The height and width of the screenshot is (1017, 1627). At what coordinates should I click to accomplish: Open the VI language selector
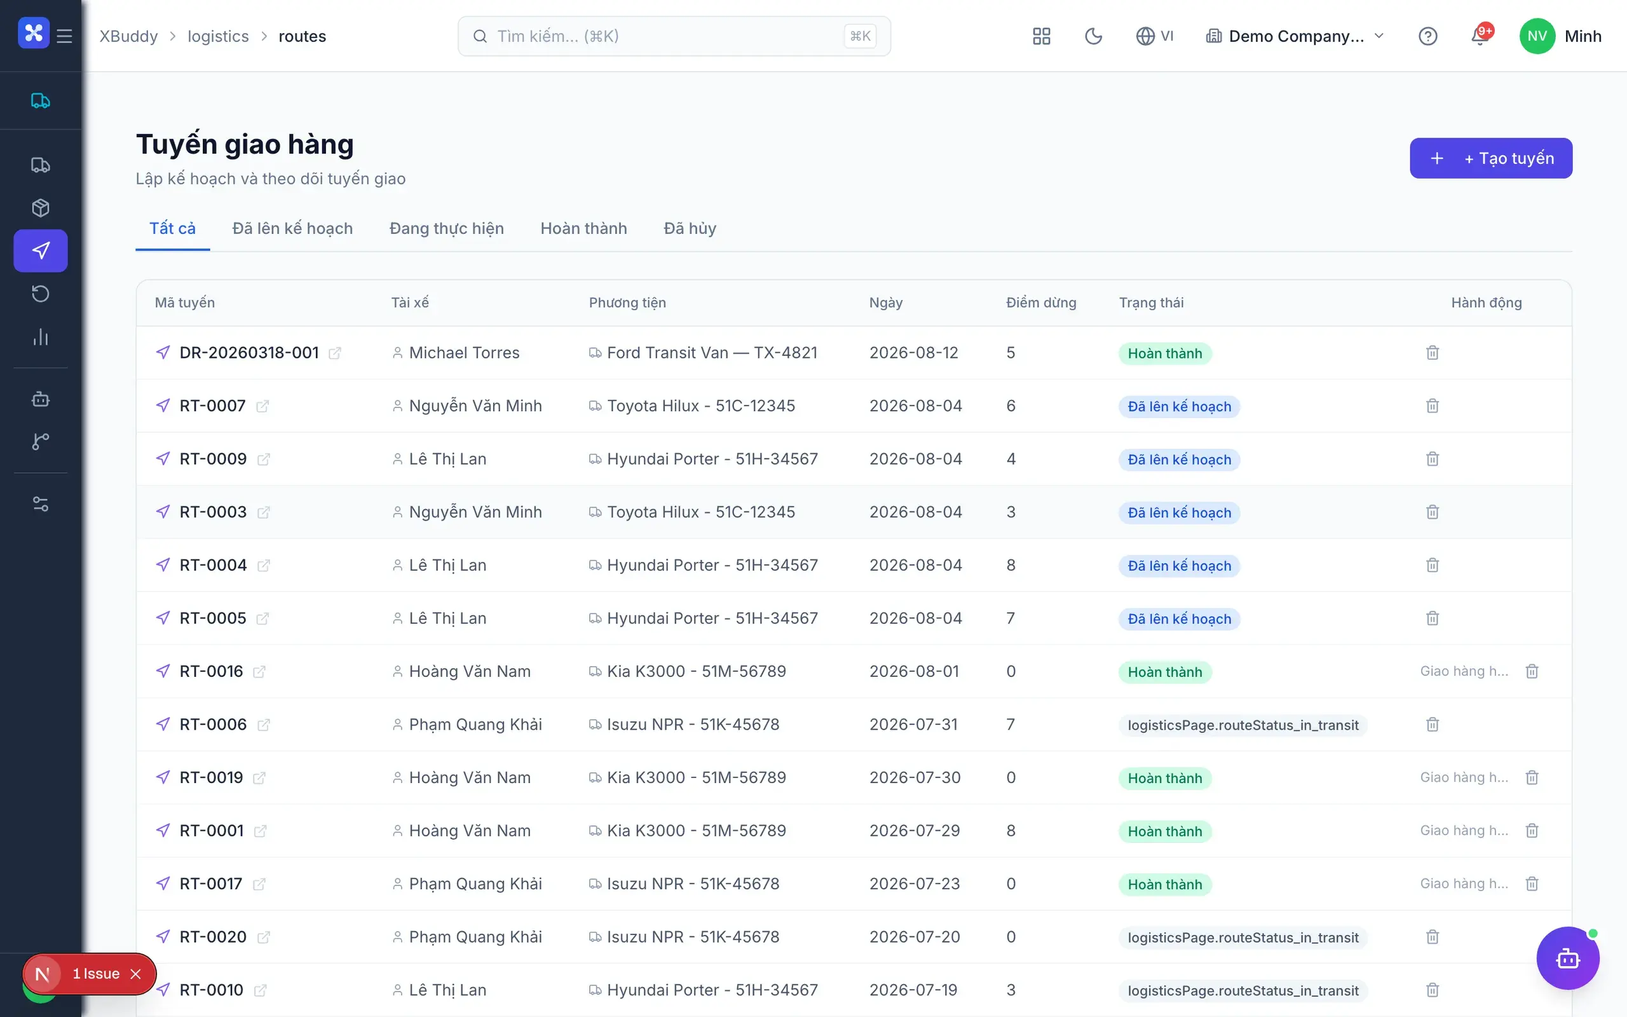[1154, 36]
